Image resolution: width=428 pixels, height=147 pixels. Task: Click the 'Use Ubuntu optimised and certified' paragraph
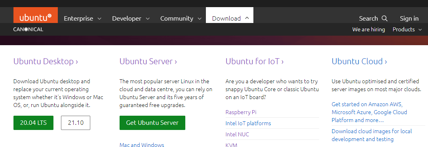[x=376, y=85]
